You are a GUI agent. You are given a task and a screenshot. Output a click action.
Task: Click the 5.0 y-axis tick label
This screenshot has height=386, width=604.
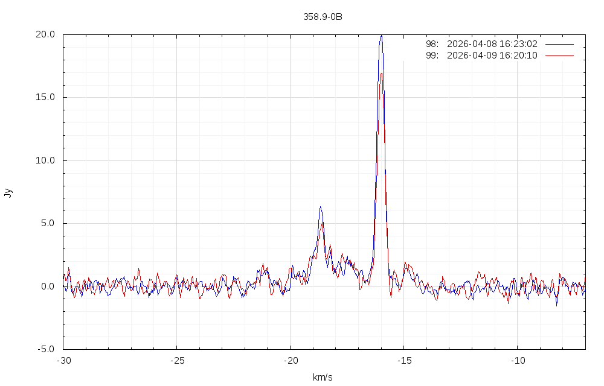coord(48,223)
